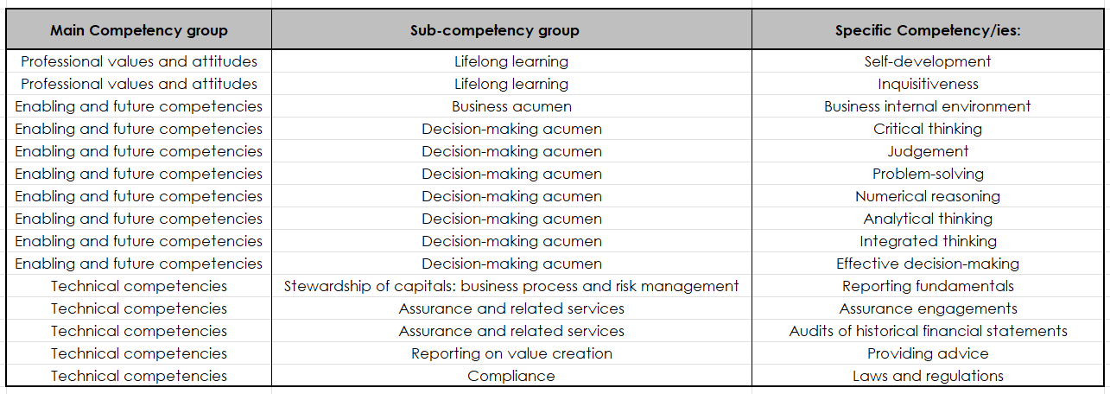Select the Numerical reasoning cell
The image size is (1110, 394).
click(x=928, y=196)
